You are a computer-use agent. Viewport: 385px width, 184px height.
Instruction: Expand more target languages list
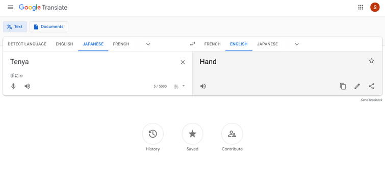click(x=297, y=44)
